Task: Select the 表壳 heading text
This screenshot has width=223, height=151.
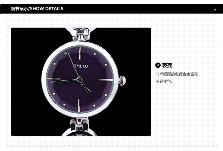Action: (x=167, y=66)
